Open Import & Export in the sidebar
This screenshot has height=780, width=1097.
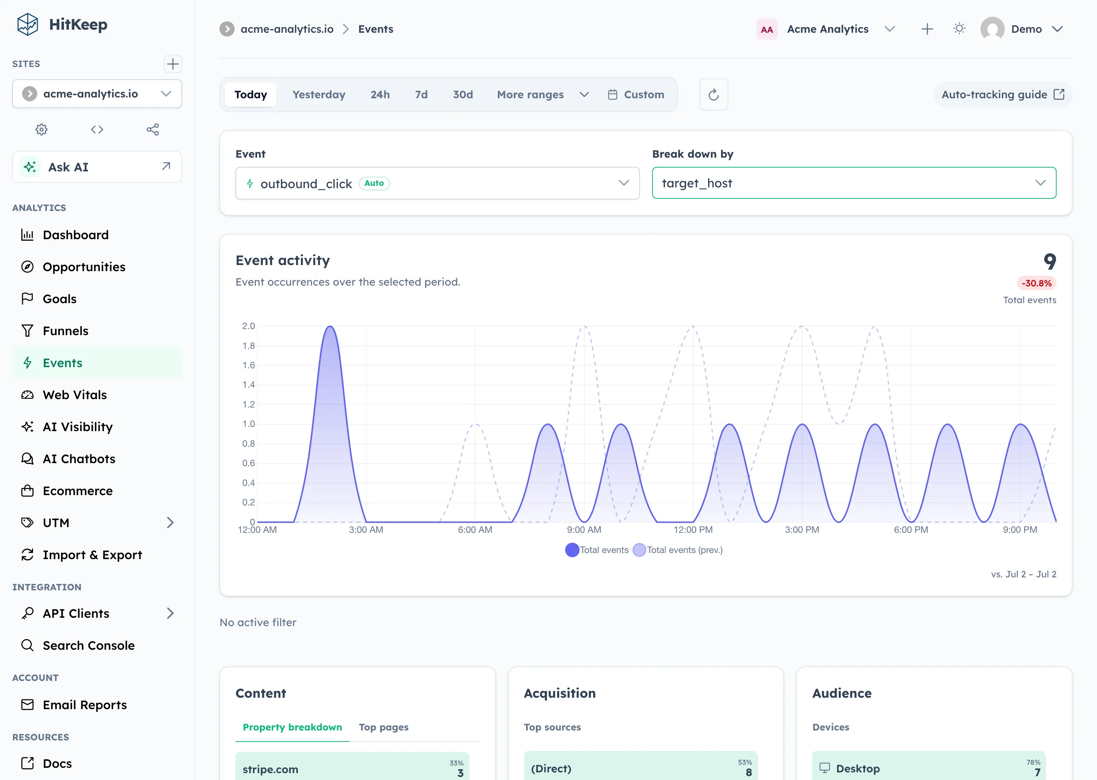point(97,555)
